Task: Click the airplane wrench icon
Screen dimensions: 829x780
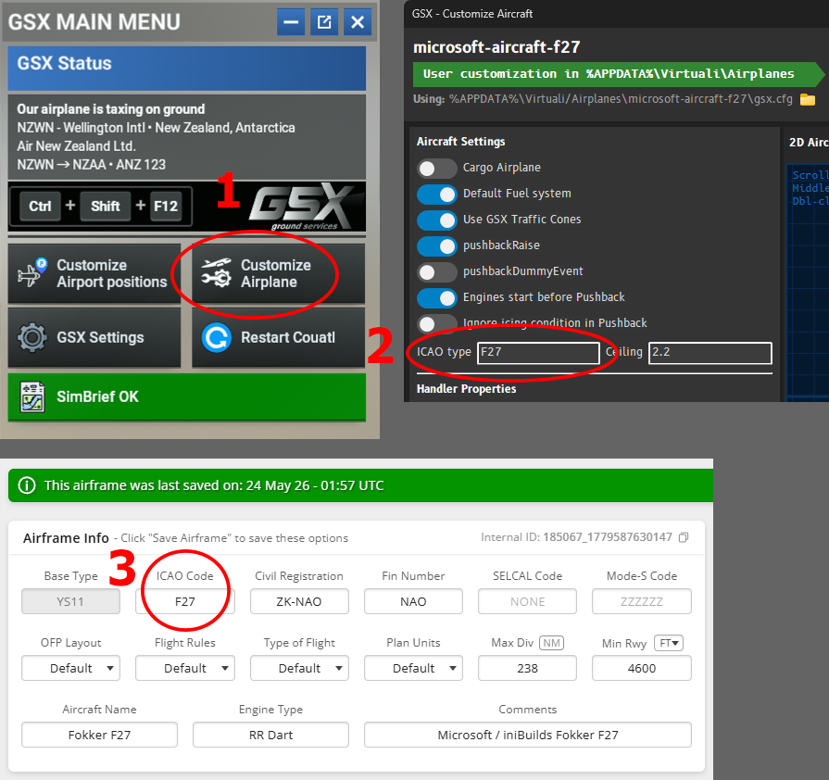Action: tap(216, 273)
